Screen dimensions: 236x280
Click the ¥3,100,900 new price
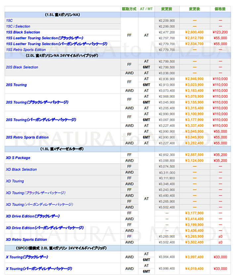194,114
